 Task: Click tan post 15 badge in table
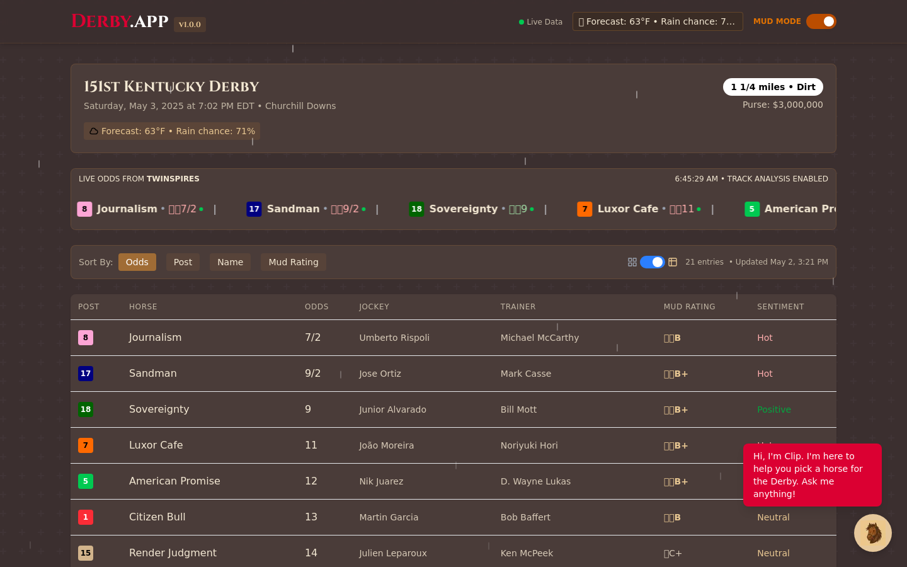86,553
